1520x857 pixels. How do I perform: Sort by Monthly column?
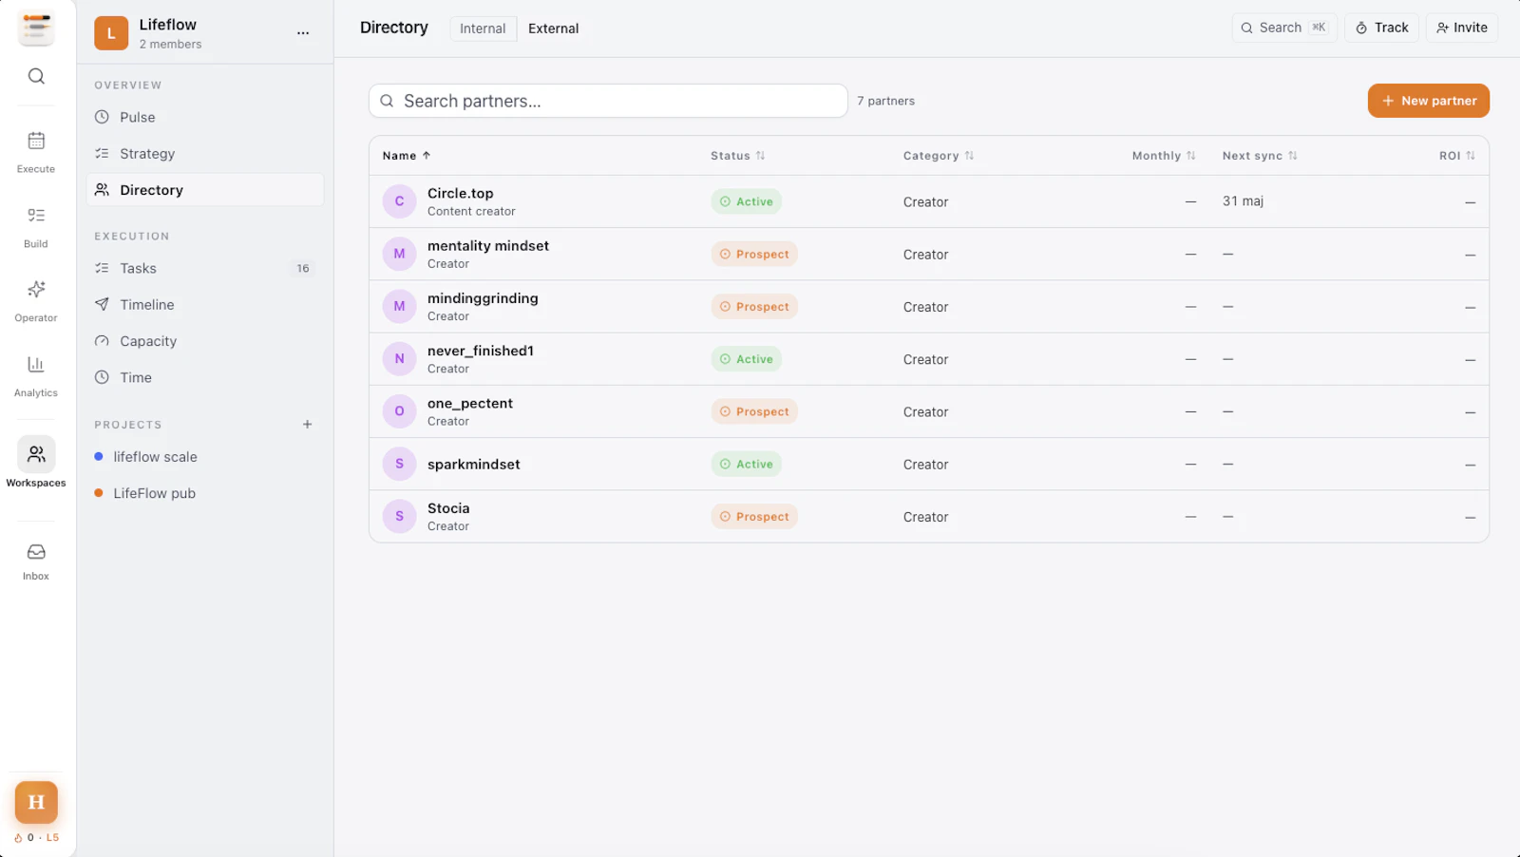click(1164, 156)
